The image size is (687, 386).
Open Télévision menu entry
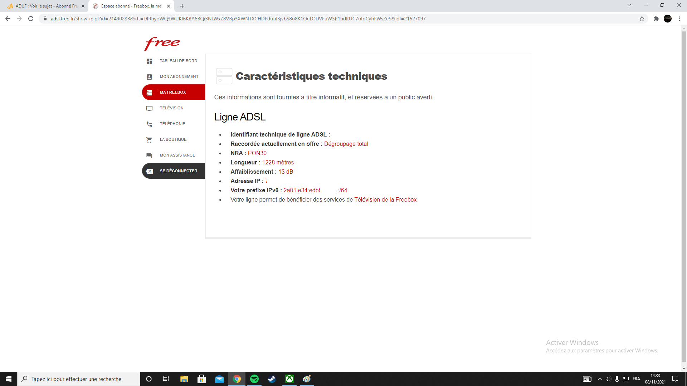coord(171,108)
